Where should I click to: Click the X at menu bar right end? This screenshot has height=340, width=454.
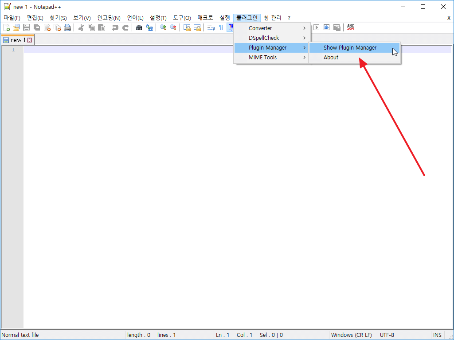click(449, 18)
